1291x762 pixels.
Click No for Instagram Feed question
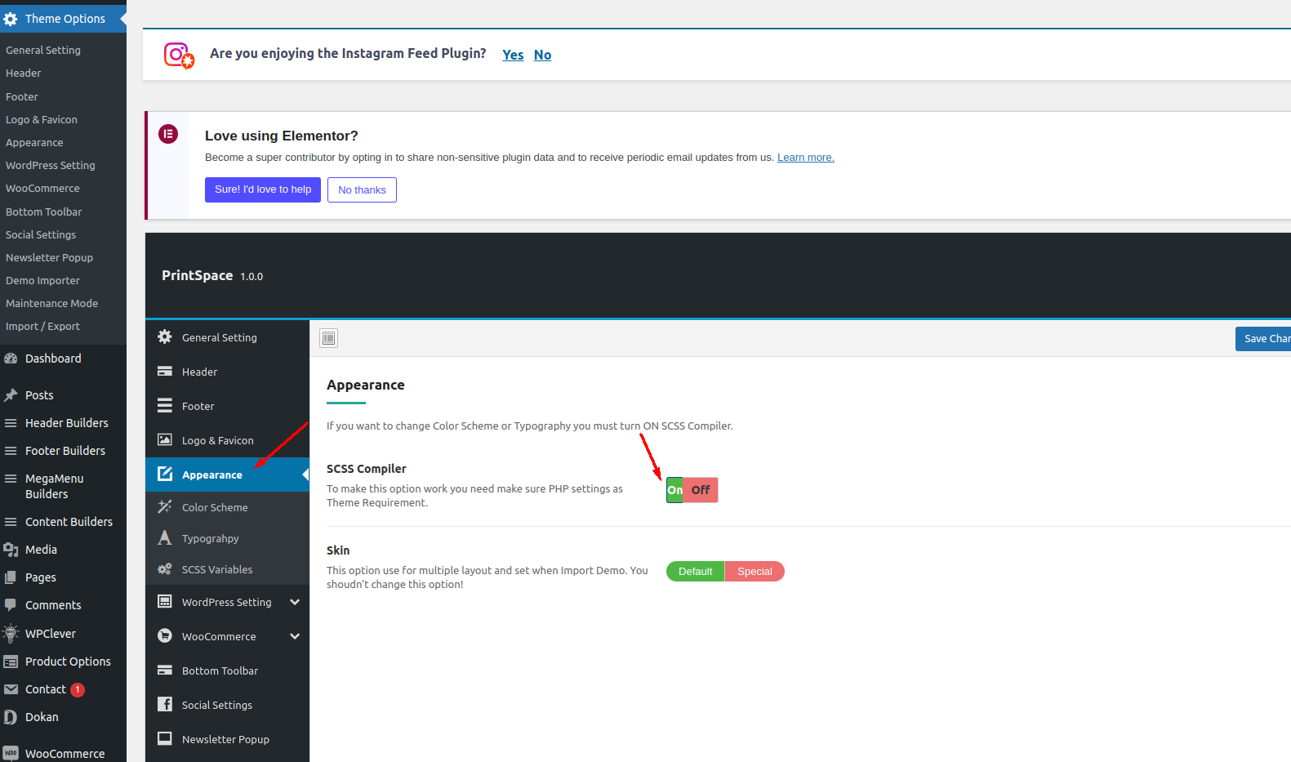point(542,55)
